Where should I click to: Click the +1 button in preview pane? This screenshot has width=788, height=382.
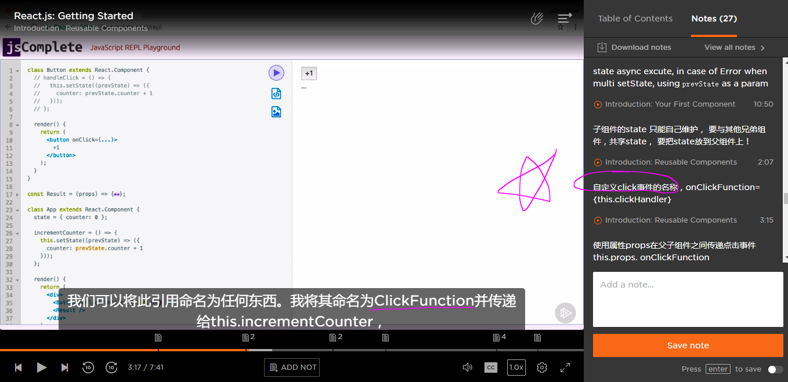pyautogui.click(x=309, y=73)
